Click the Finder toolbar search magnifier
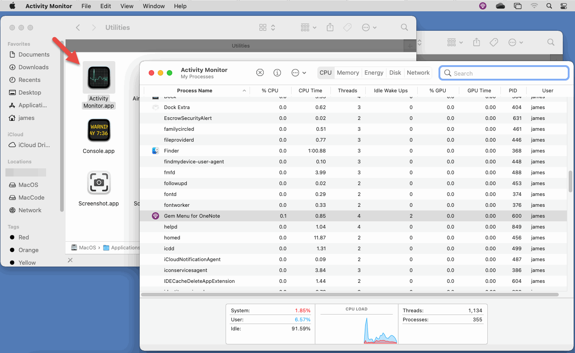575x353 pixels. click(404, 27)
